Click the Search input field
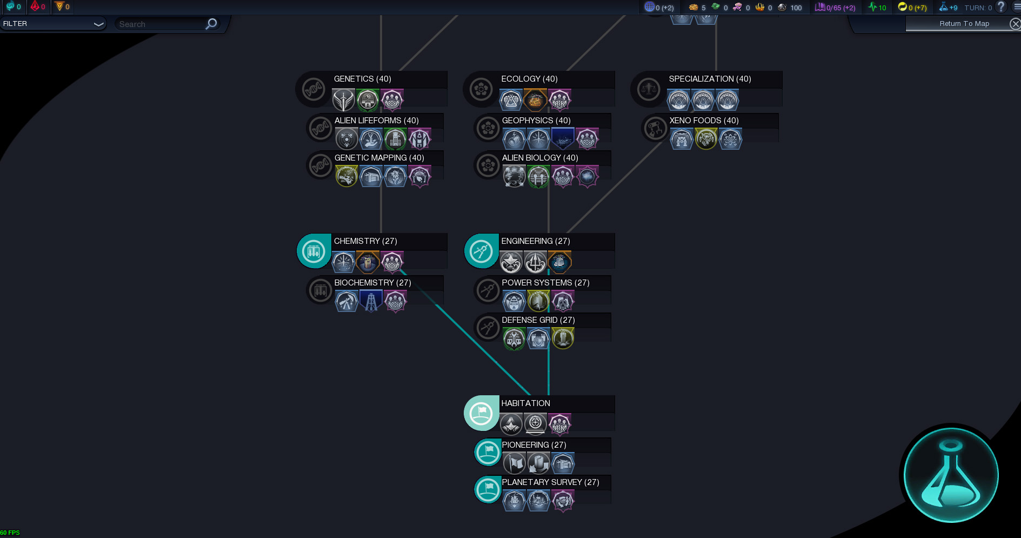The image size is (1021, 538). pos(161,24)
